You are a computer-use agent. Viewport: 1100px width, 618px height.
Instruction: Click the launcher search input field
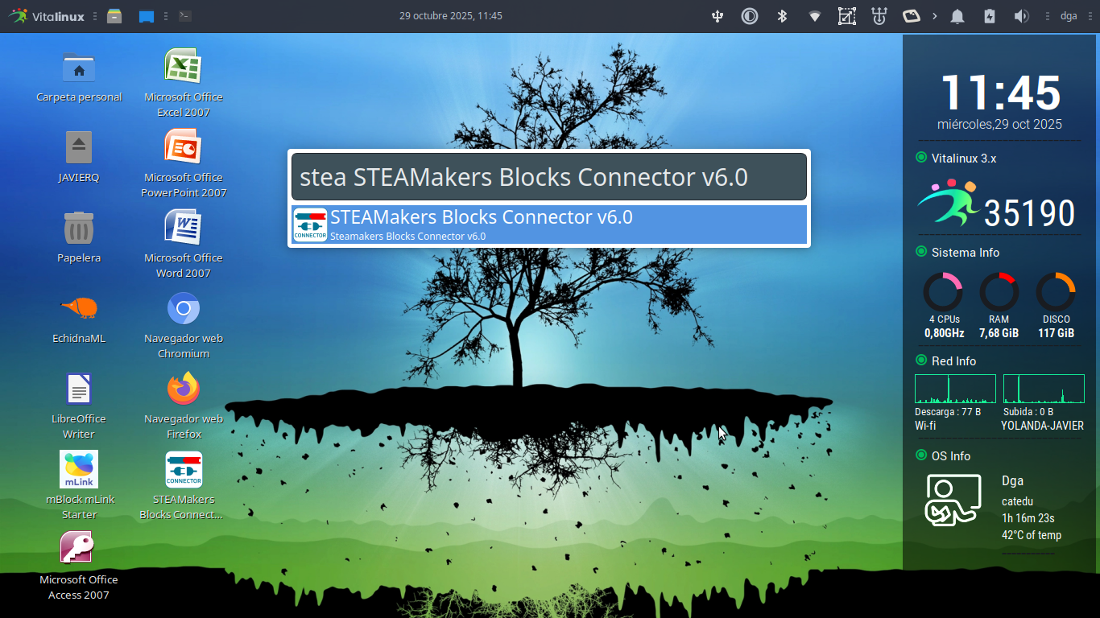pos(549,177)
